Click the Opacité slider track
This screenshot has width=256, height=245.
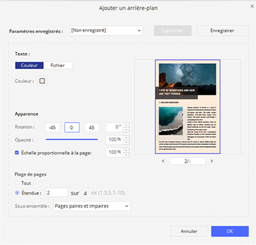[x=72, y=140]
